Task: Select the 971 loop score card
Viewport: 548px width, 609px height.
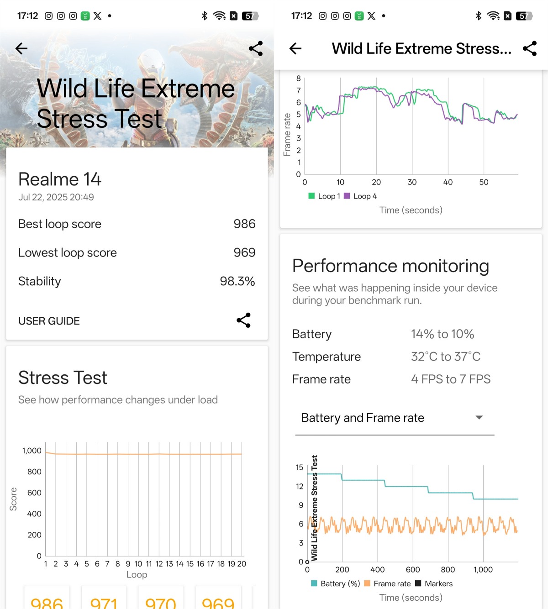Action: (104, 601)
